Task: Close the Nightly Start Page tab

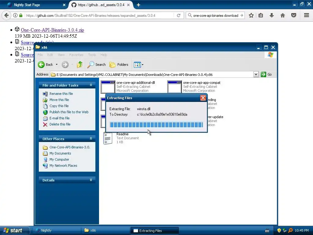Action: [x=64, y=5]
